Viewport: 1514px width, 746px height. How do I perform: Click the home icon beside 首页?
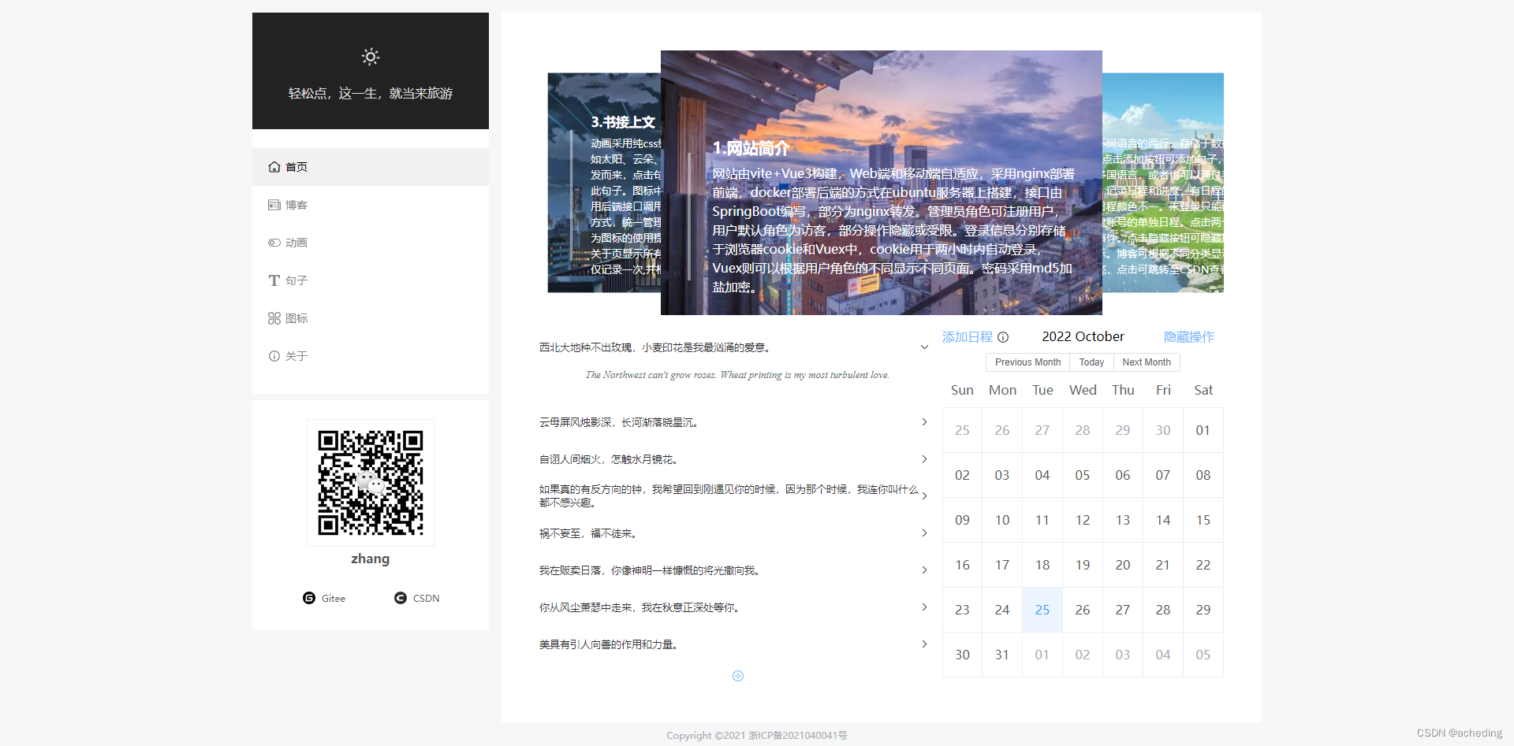point(274,167)
